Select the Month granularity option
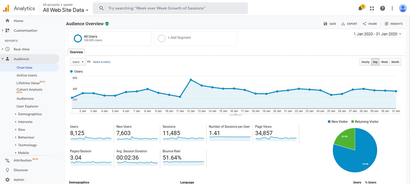The height and width of the screenshot is (185, 410). [x=395, y=62]
